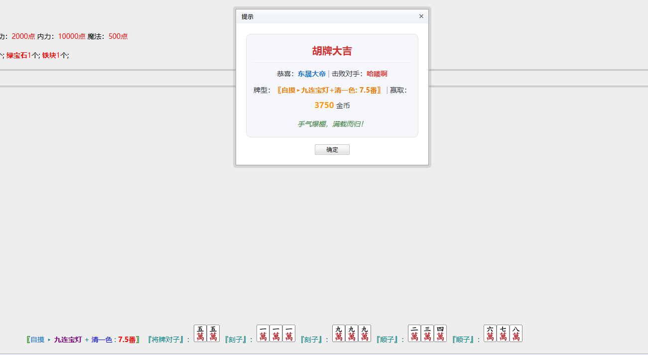648x355 pixels.
Task: Click the defeated opponent name 哈喽啊
Action: pyautogui.click(x=377, y=74)
